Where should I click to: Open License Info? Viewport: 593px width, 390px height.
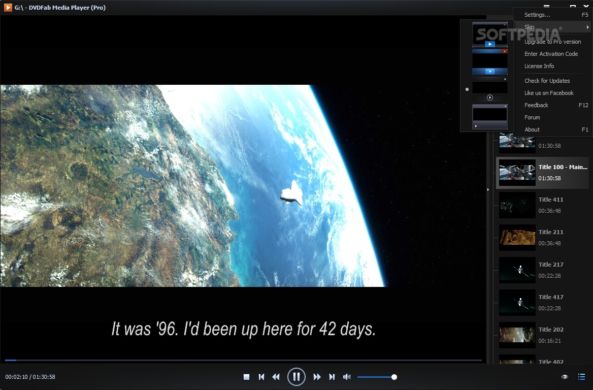[x=553, y=66]
